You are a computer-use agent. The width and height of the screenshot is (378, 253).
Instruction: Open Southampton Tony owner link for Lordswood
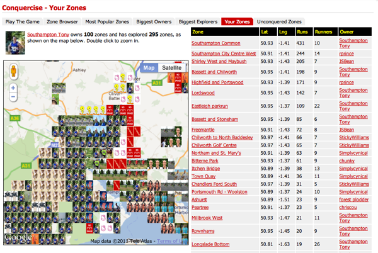pyautogui.click(x=353, y=93)
